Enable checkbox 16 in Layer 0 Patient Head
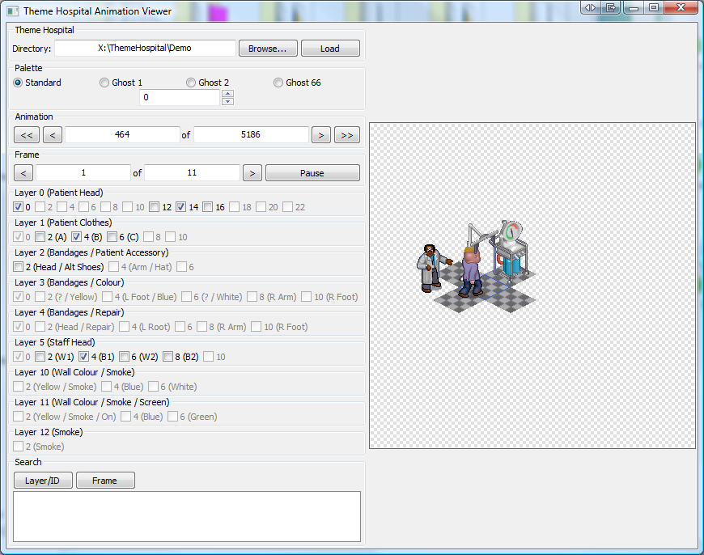Viewport: 704px width, 555px height. click(x=207, y=206)
